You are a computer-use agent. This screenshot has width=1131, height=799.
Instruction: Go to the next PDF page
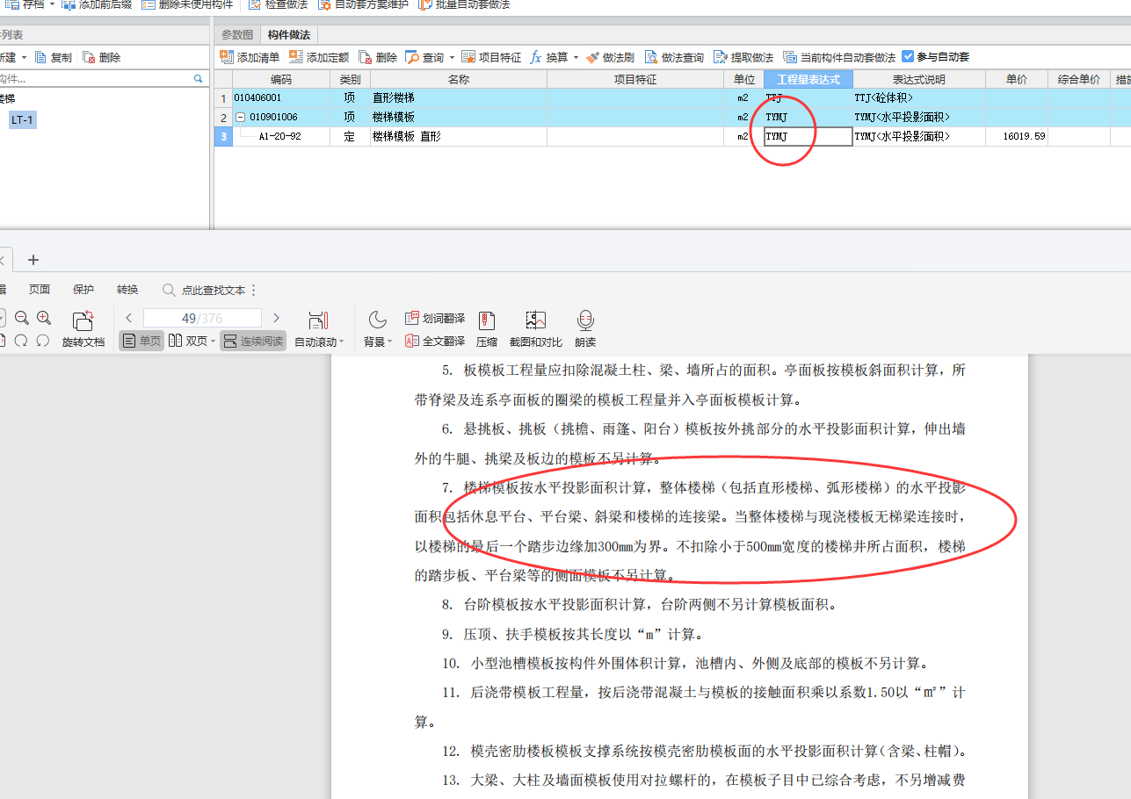click(276, 318)
